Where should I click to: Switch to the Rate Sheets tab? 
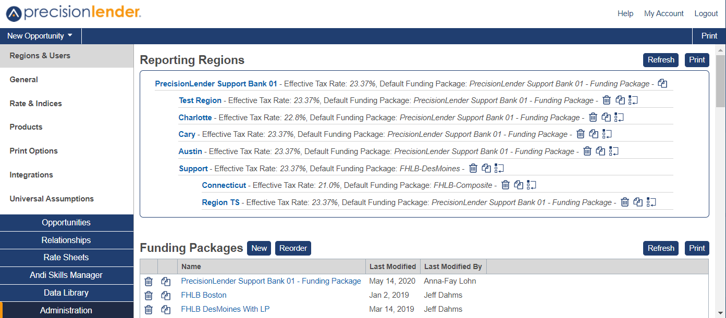coord(67,257)
